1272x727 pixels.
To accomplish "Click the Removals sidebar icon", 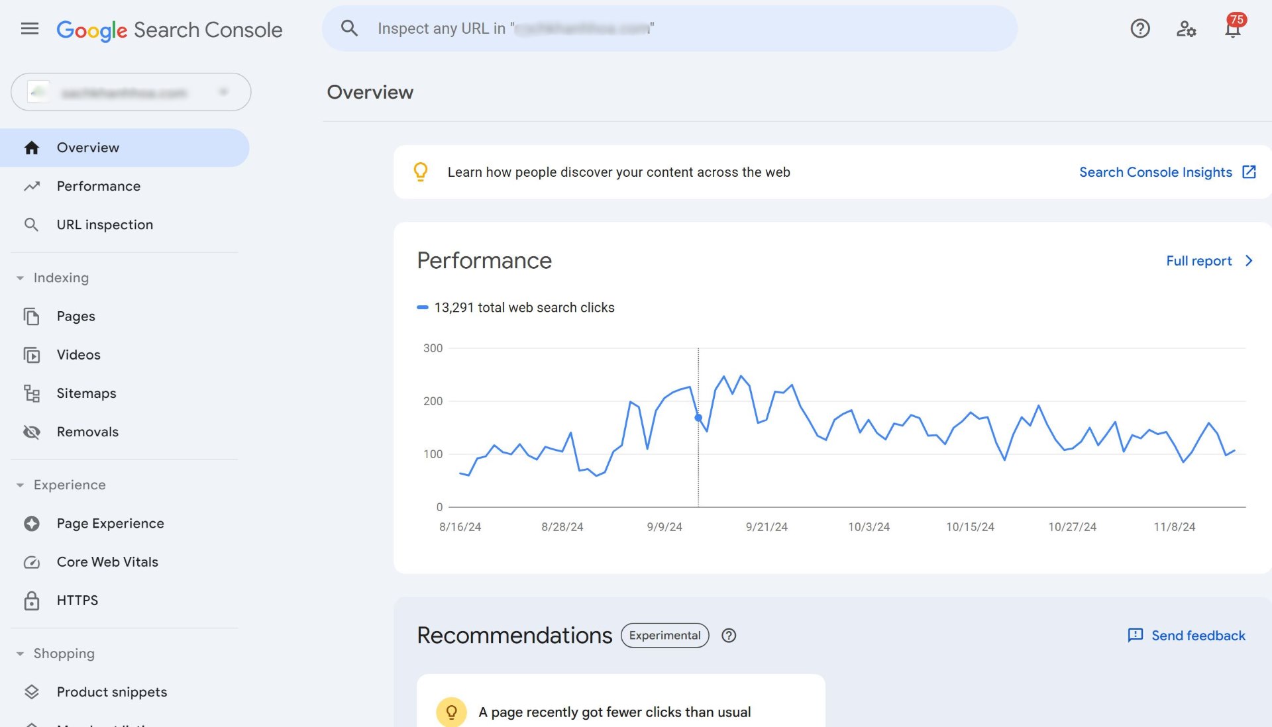I will tap(30, 432).
